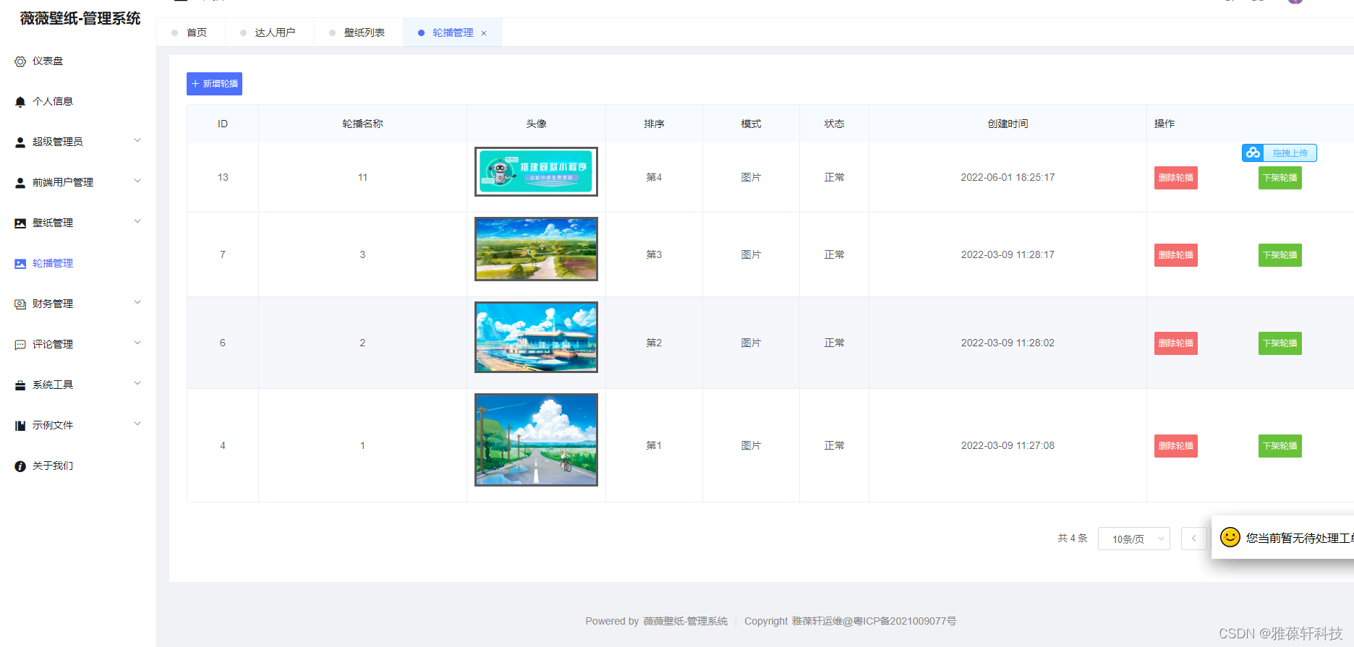Switch to the 首页 tab

190,33
